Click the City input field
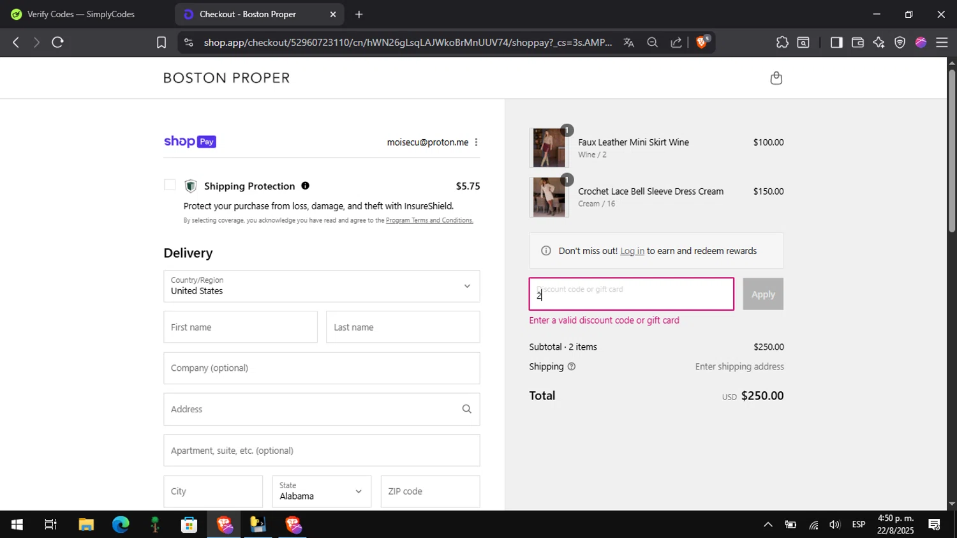The height and width of the screenshot is (538, 957). point(213,491)
